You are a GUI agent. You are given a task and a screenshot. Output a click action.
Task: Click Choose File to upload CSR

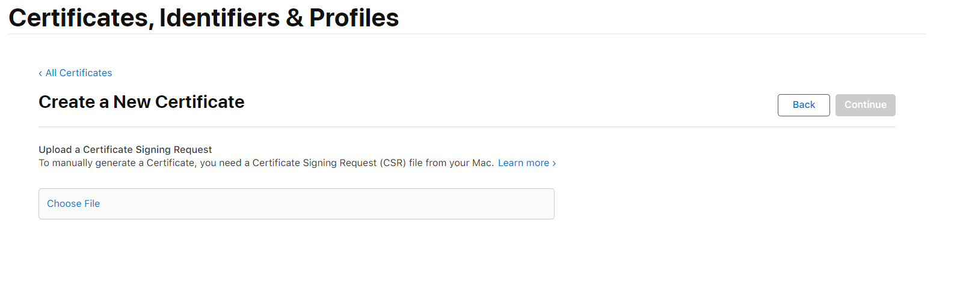pos(73,204)
